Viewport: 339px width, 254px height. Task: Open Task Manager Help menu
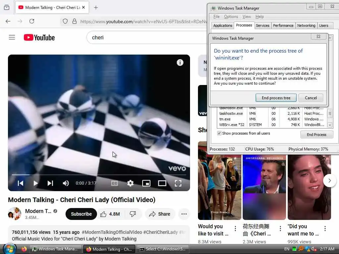(260, 17)
